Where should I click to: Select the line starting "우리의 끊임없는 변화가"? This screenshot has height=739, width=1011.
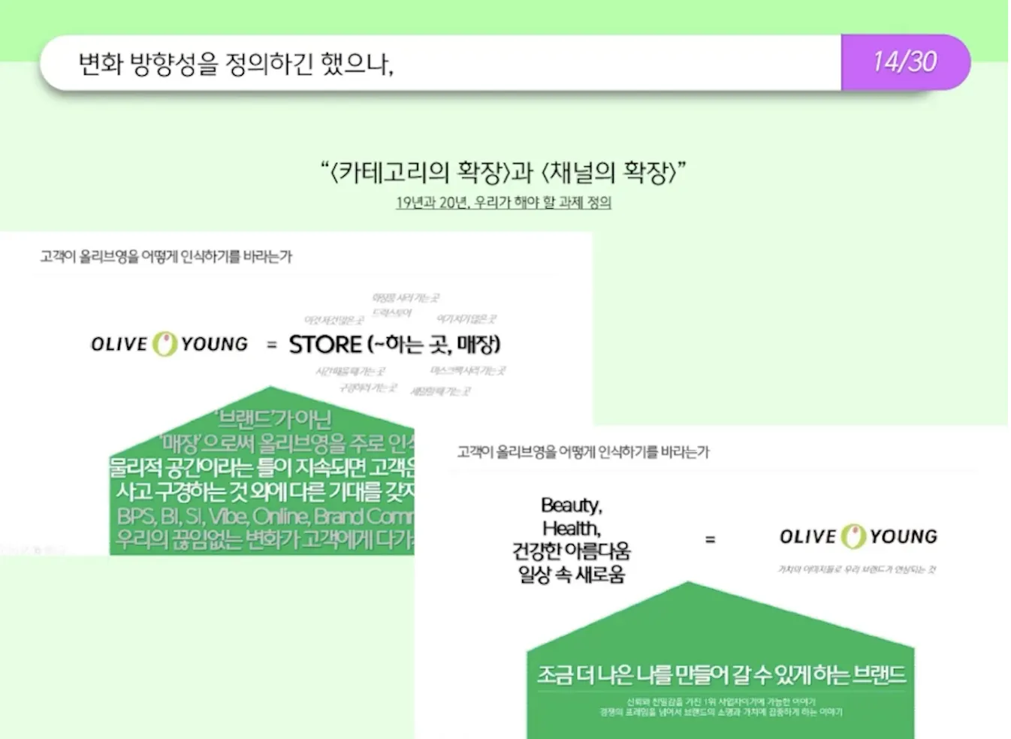pyautogui.click(x=264, y=539)
